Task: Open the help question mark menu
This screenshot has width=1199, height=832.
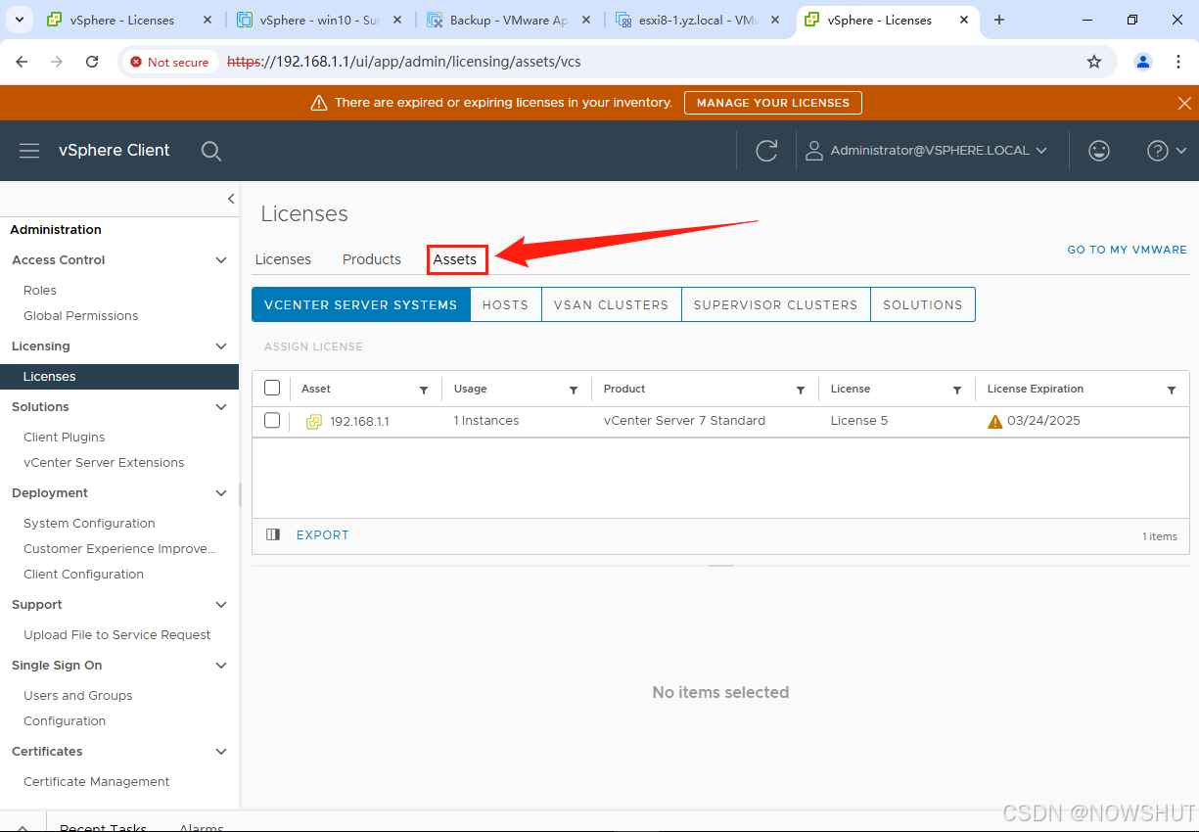Action: (x=1167, y=151)
